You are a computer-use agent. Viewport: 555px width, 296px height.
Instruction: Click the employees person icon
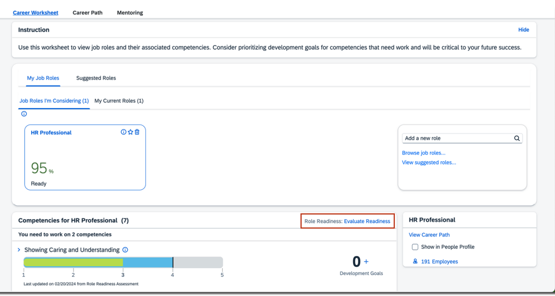(415, 261)
